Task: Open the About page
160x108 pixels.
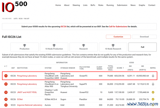Action: pos(67,5)
